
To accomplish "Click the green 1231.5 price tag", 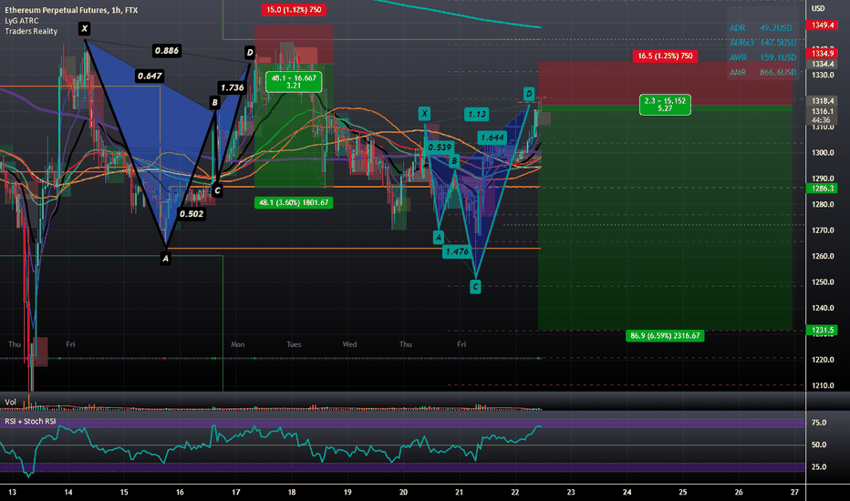I will click(x=822, y=330).
